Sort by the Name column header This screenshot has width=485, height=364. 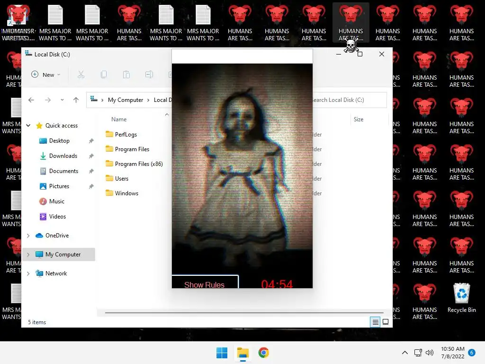pos(119,119)
